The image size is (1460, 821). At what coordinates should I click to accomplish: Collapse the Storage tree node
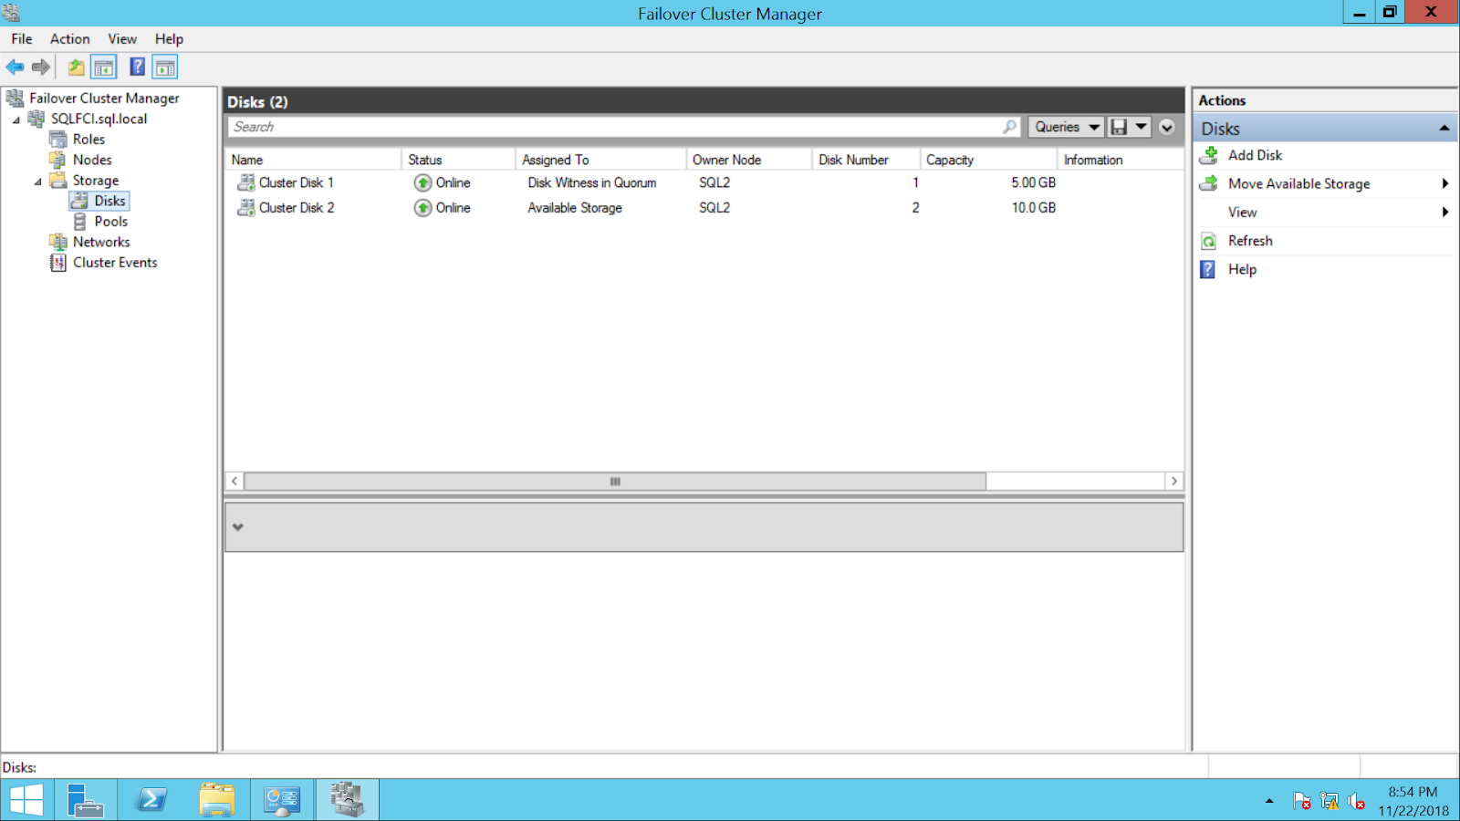pyautogui.click(x=37, y=182)
